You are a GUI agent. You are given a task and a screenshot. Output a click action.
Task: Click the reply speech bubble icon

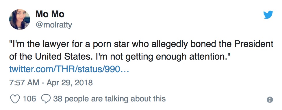(46, 99)
